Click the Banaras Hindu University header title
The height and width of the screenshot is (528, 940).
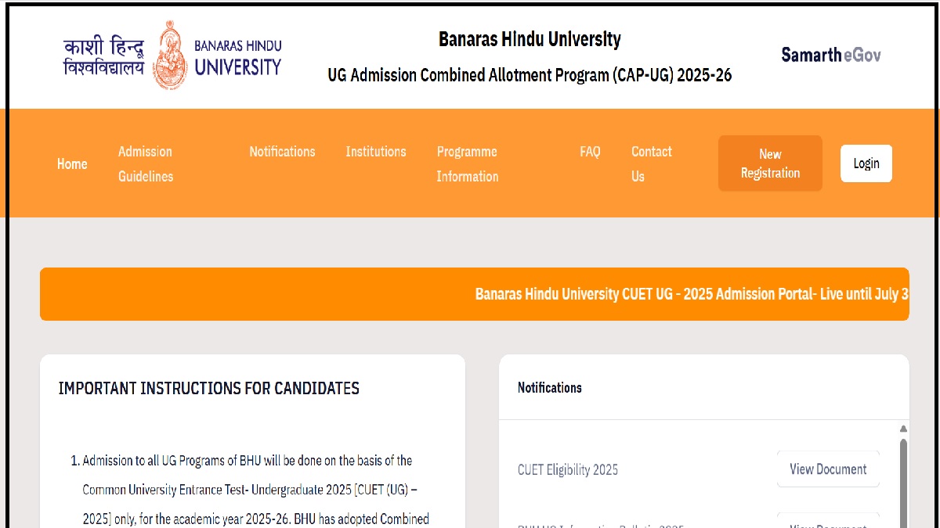click(x=530, y=39)
